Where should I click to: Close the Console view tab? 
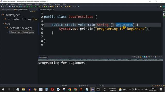tap(47, 57)
